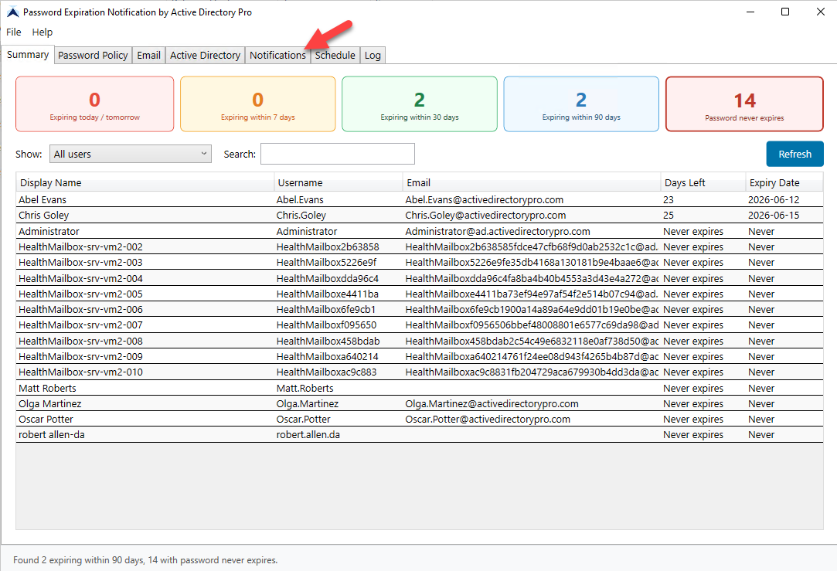The height and width of the screenshot is (571, 837).
Task: Select HealthMailbox-srv-vm2-003 row
Action: [420, 262]
